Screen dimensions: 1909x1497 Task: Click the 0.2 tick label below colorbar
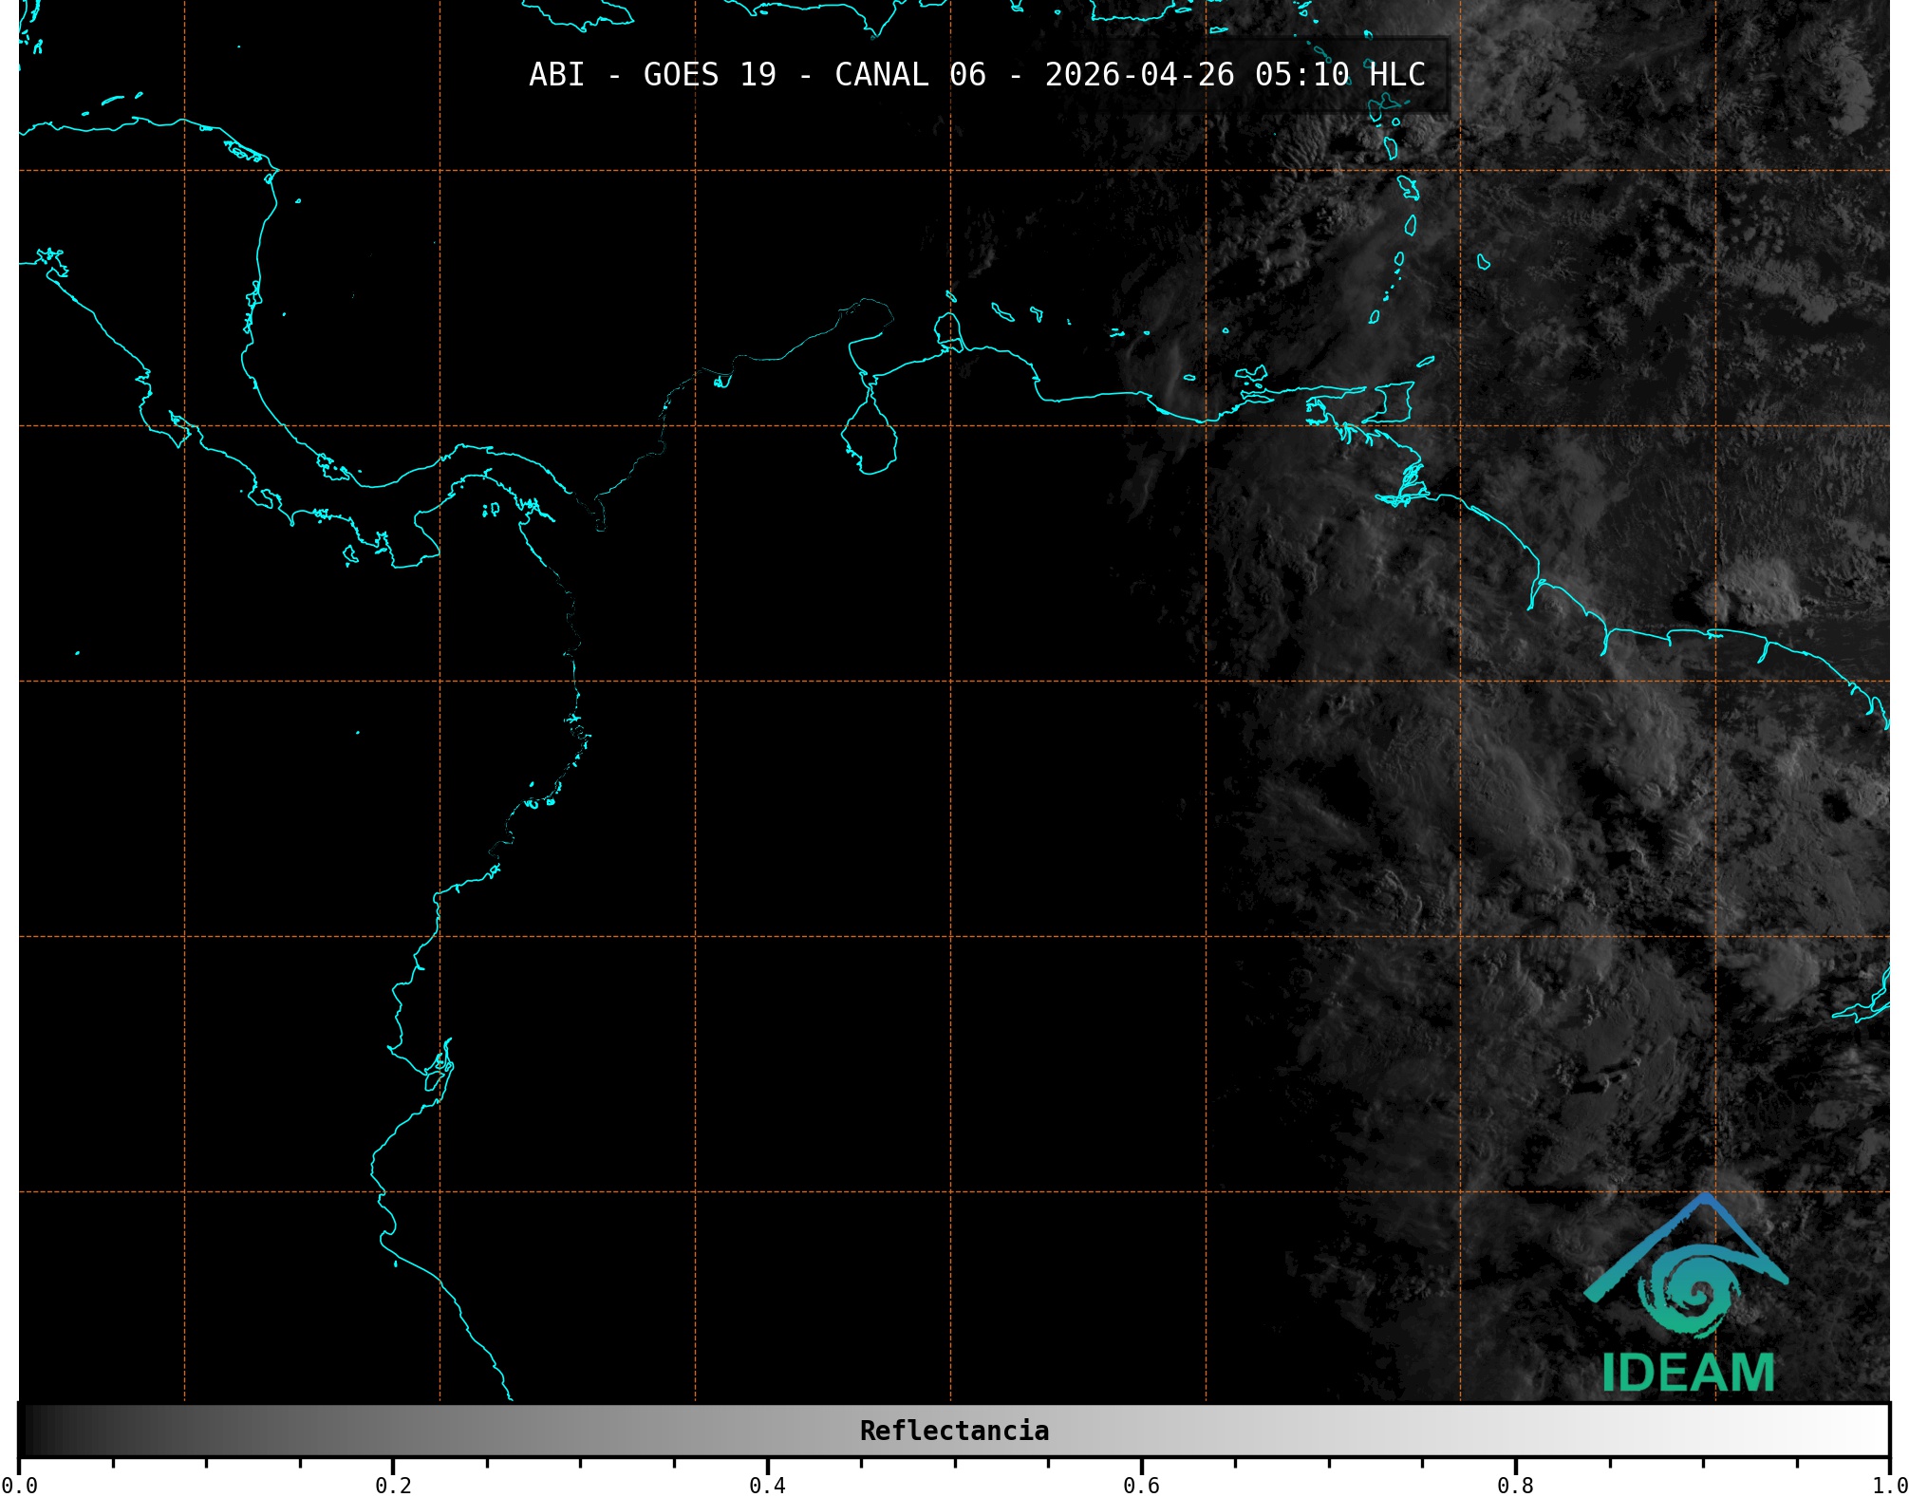click(x=393, y=1485)
